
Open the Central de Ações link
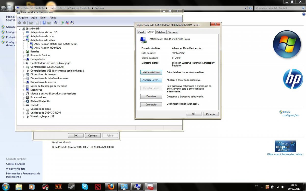16,164
